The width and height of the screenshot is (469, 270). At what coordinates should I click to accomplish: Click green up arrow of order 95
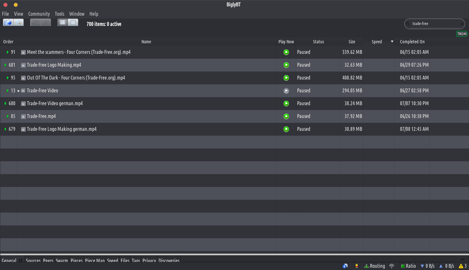click(7, 78)
